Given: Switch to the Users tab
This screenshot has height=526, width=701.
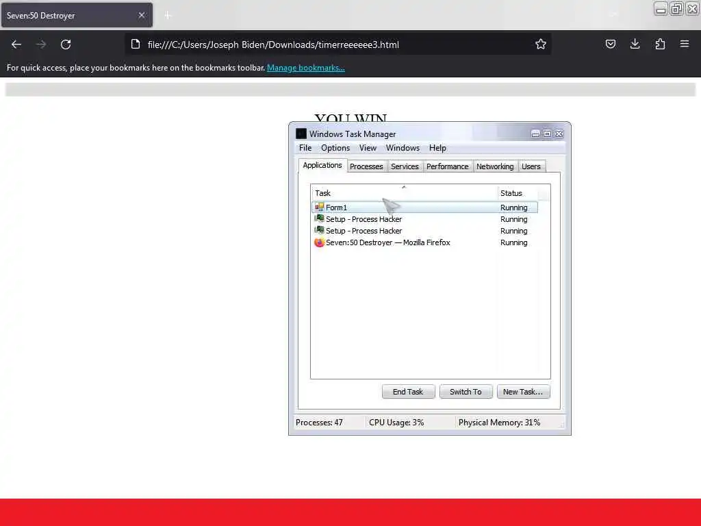Looking at the screenshot, I should (531, 166).
